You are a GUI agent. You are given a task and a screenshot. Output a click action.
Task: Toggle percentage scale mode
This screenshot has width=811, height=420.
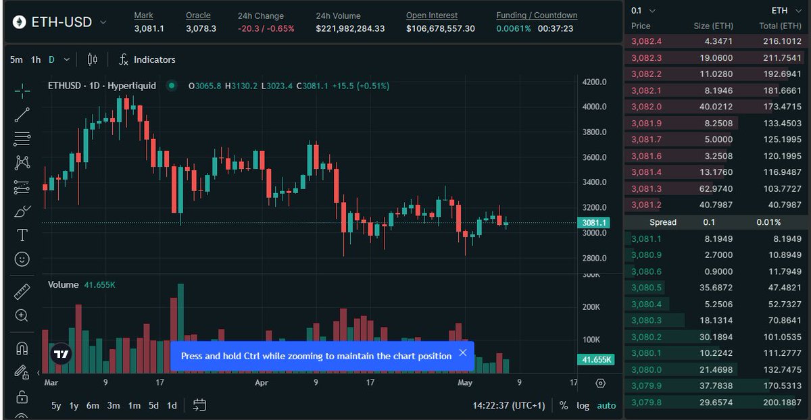point(564,406)
